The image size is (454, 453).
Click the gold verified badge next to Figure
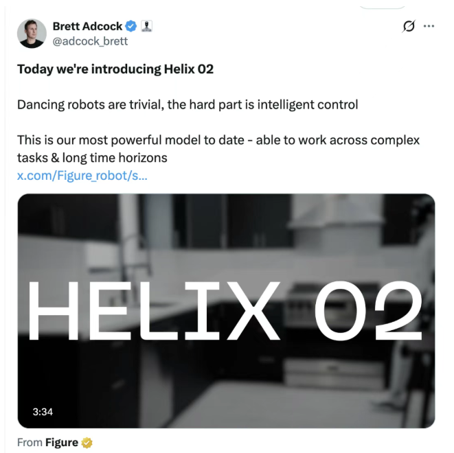(87, 443)
